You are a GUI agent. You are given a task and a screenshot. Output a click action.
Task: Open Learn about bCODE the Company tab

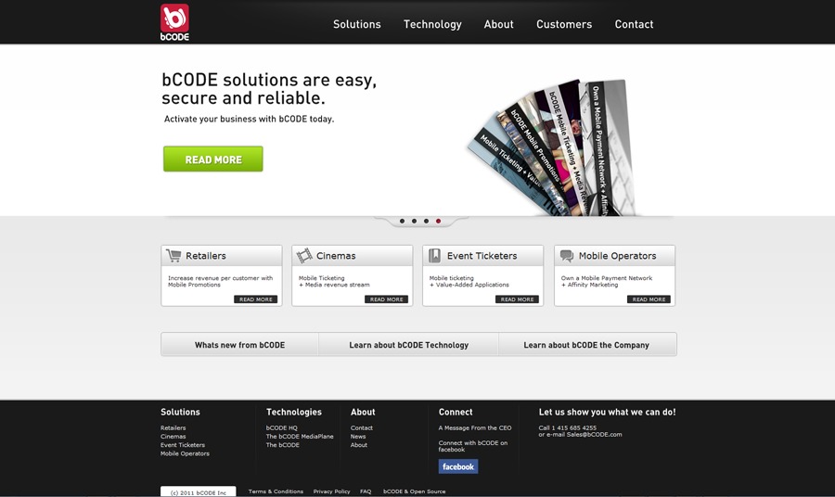coord(586,345)
